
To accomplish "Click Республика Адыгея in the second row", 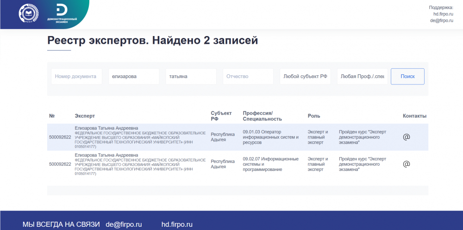I will (223, 164).
